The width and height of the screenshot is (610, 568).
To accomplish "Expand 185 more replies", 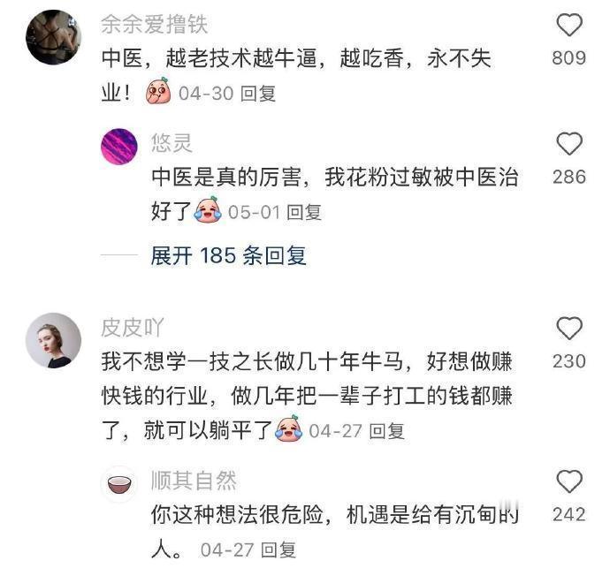I will (x=228, y=256).
